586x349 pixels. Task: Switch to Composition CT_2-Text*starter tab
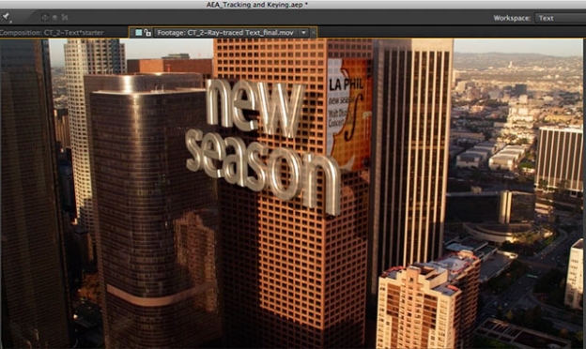[52, 33]
